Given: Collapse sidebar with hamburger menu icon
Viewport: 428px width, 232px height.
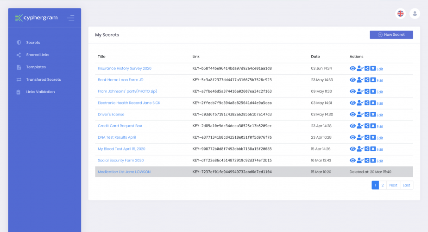Looking at the screenshot, I should (71, 18).
